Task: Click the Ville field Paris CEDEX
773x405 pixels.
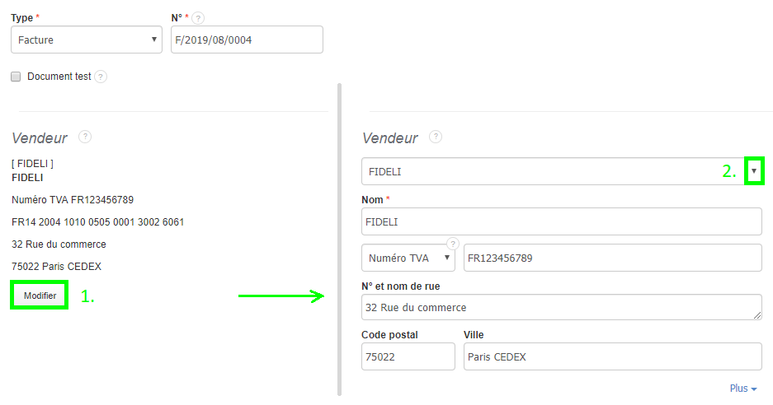Action: (x=613, y=356)
